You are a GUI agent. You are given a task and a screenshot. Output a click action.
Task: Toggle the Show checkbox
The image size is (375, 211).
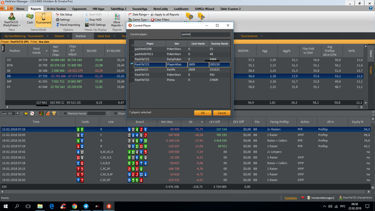pos(116,114)
